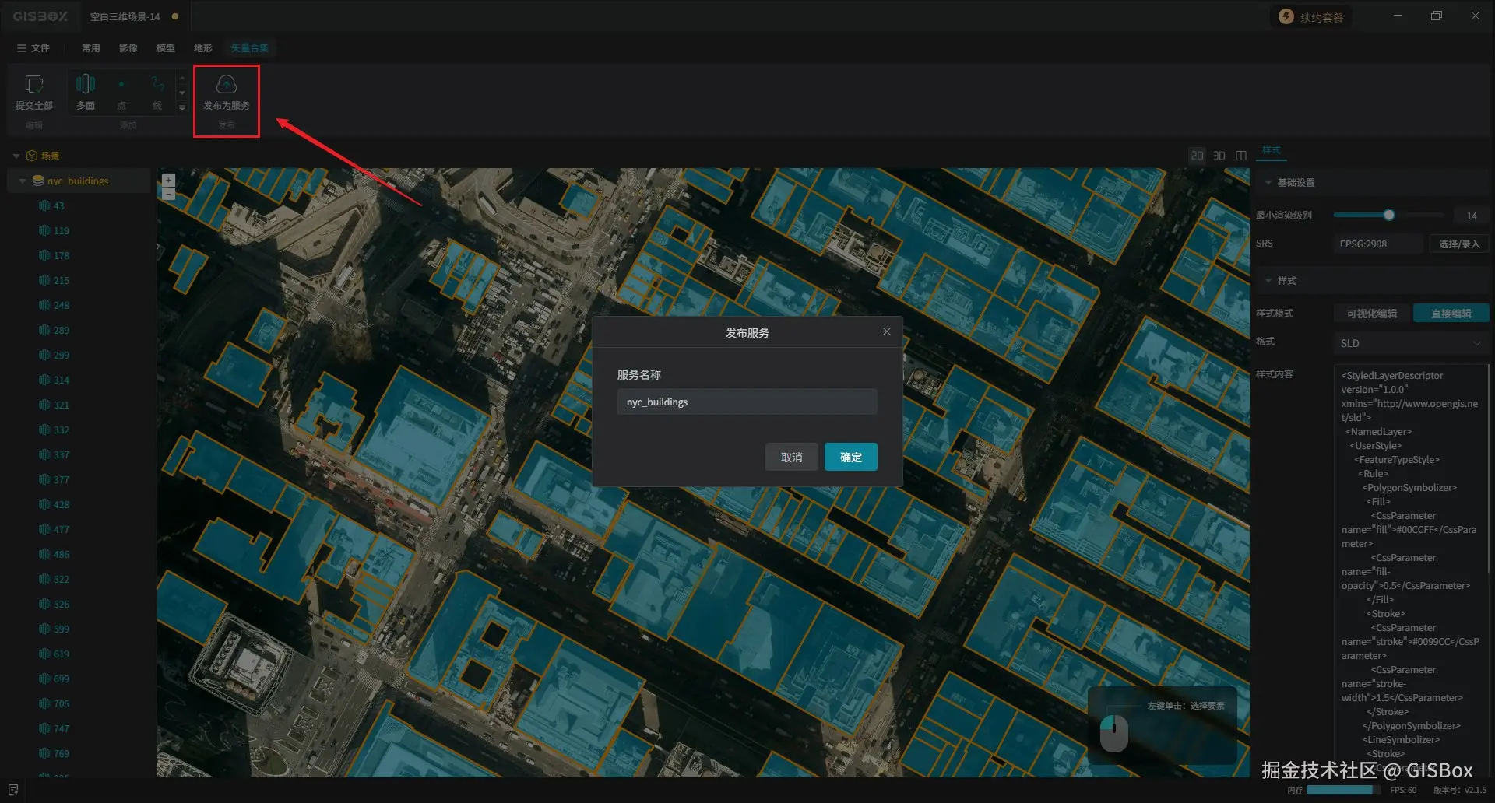This screenshot has height=803, width=1495.
Task: Click the 最小渲染级别 value box 14
Action: point(1471,216)
